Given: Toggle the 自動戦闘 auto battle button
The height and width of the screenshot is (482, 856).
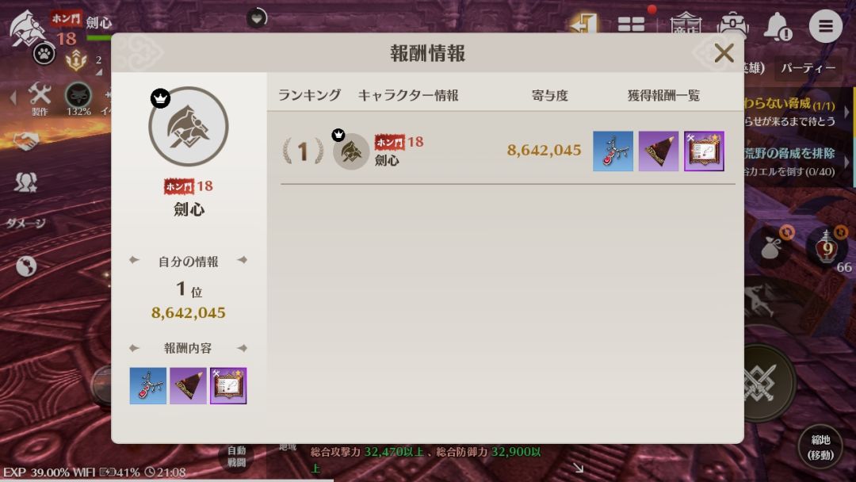Looking at the screenshot, I should coord(236,457).
